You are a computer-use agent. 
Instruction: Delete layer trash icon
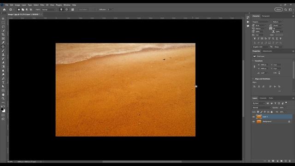(x=290, y=161)
